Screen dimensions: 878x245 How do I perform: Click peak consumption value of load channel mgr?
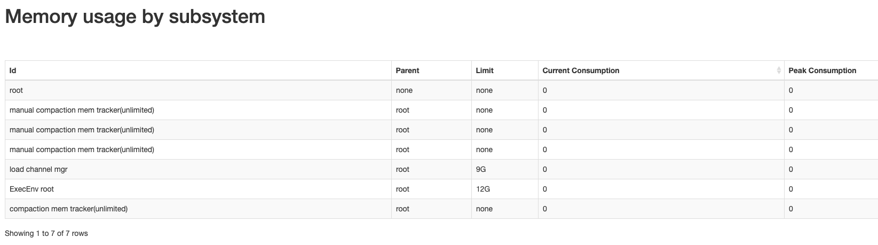coord(831,169)
